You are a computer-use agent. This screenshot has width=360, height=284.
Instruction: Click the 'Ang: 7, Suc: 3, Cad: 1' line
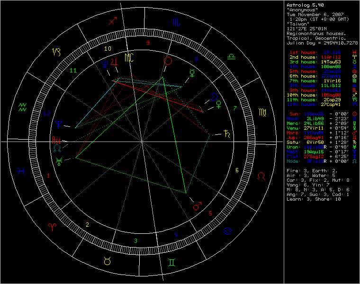tap(318, 195)
